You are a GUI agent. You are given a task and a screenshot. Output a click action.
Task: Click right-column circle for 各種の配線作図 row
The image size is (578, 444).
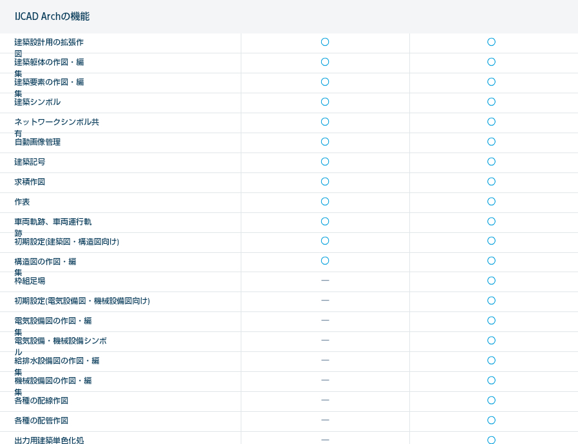491,400
